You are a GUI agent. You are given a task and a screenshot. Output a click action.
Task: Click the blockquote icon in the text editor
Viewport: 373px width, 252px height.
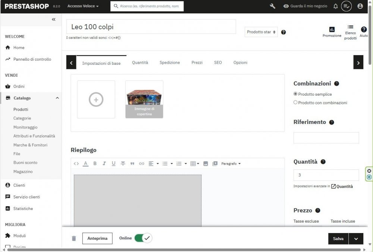132,163
